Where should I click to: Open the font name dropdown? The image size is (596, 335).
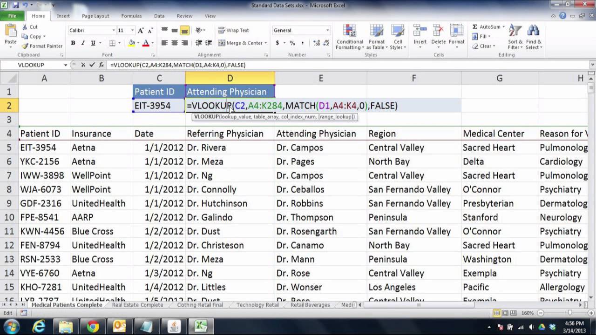coord(113,30)
